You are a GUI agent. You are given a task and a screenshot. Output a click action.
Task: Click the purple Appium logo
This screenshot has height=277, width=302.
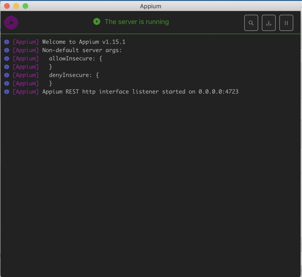(11, 23)
